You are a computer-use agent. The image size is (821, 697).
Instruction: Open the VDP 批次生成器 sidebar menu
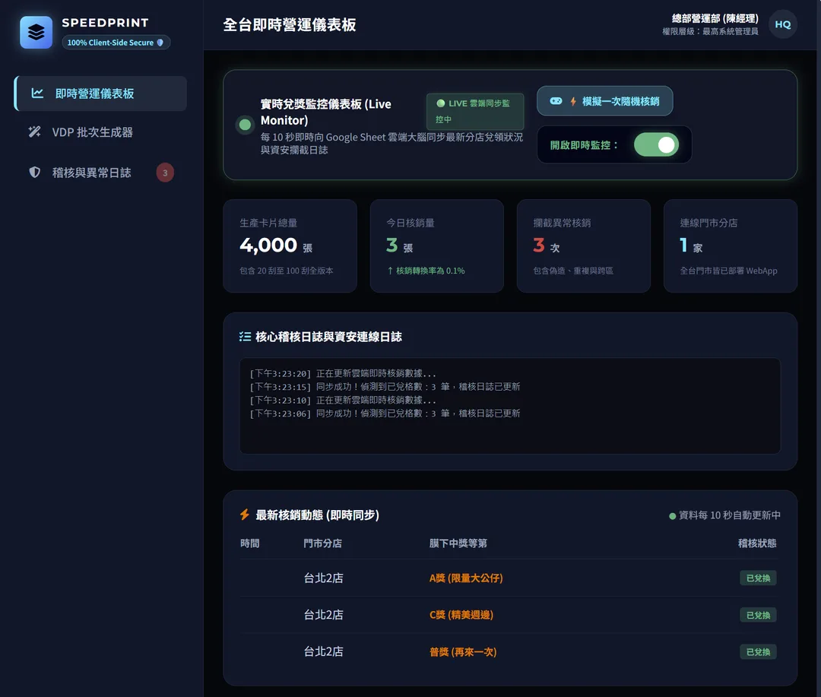point(100,132)
